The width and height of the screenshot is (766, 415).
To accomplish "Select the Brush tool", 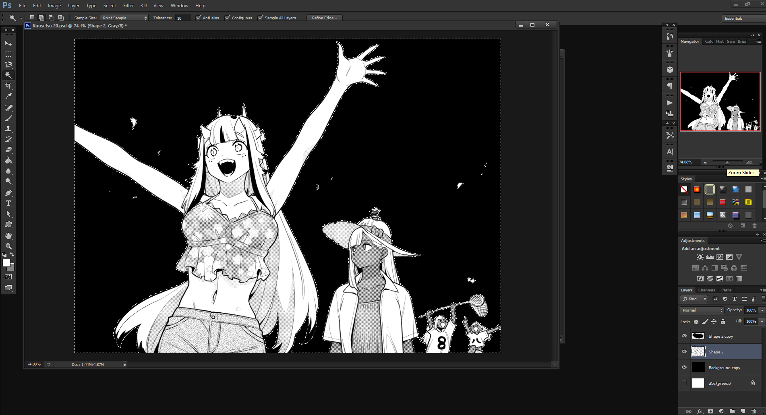I will (8, 118).
